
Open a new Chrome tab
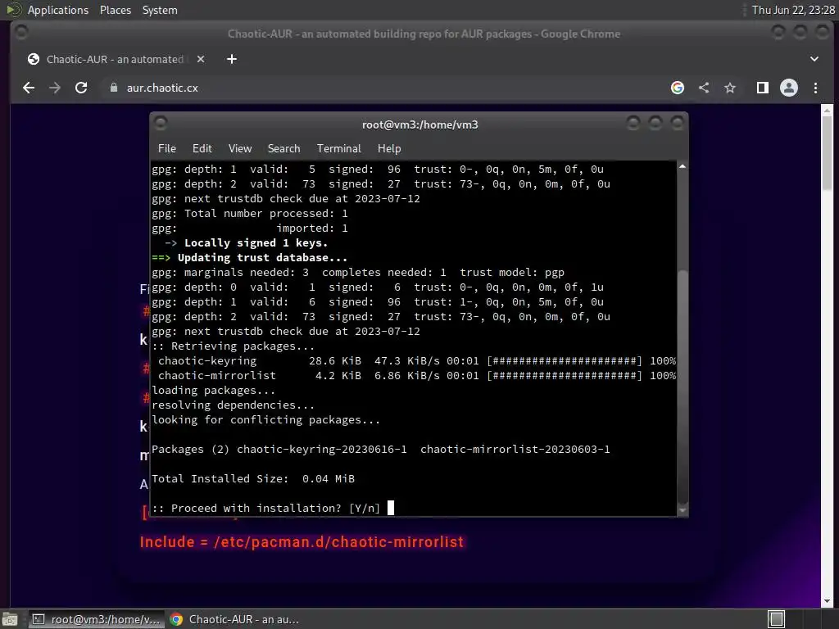point(232,59)
